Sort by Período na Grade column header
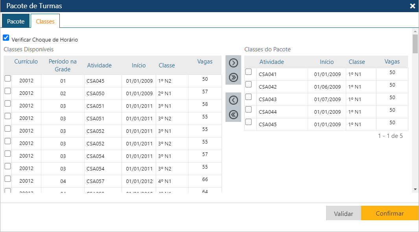419x232 pixels. click(63, 65)
